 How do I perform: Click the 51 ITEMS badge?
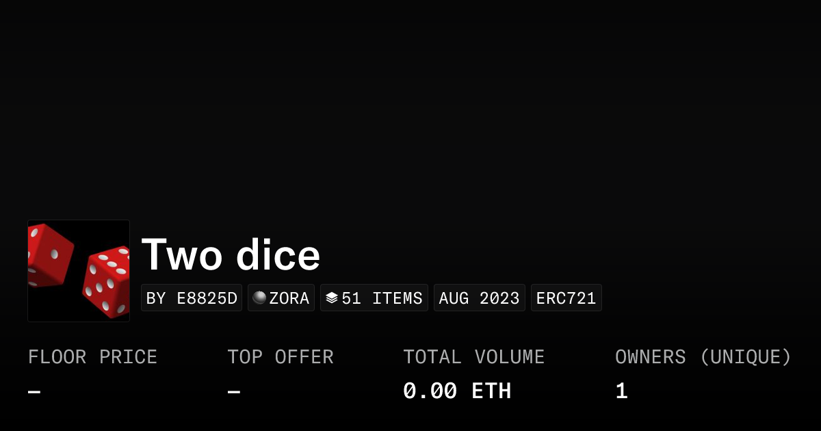[374, 298]
